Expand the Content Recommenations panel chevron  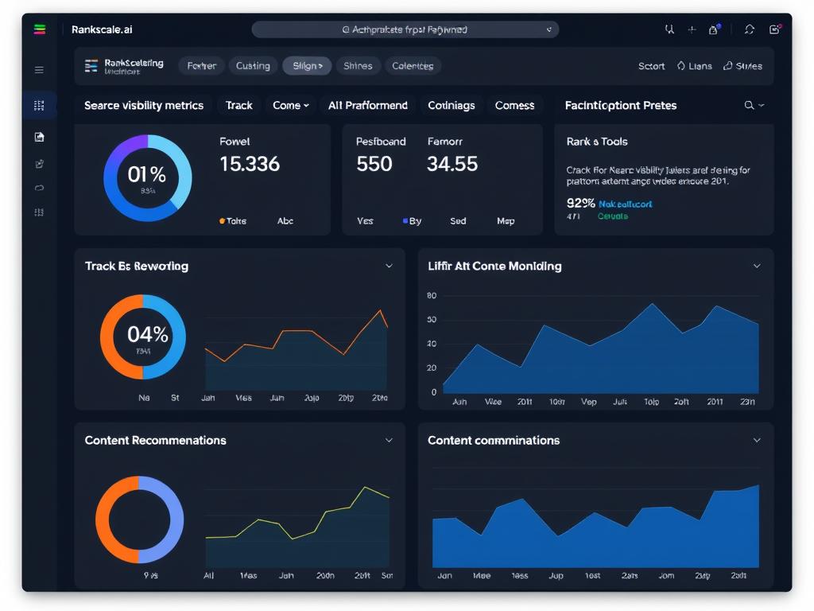click(389, 440)
